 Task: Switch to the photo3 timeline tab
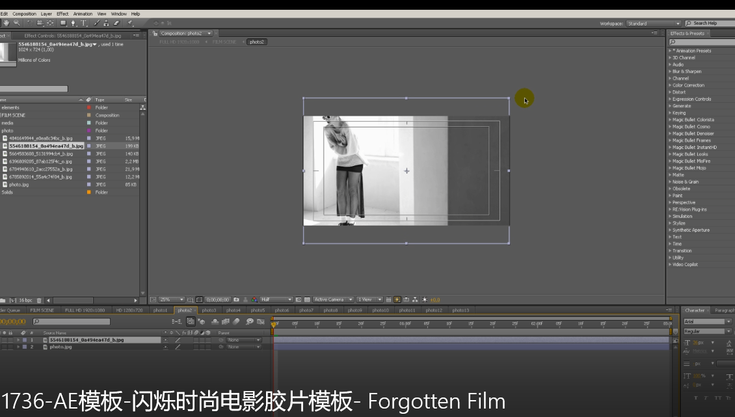click(209, 310)
